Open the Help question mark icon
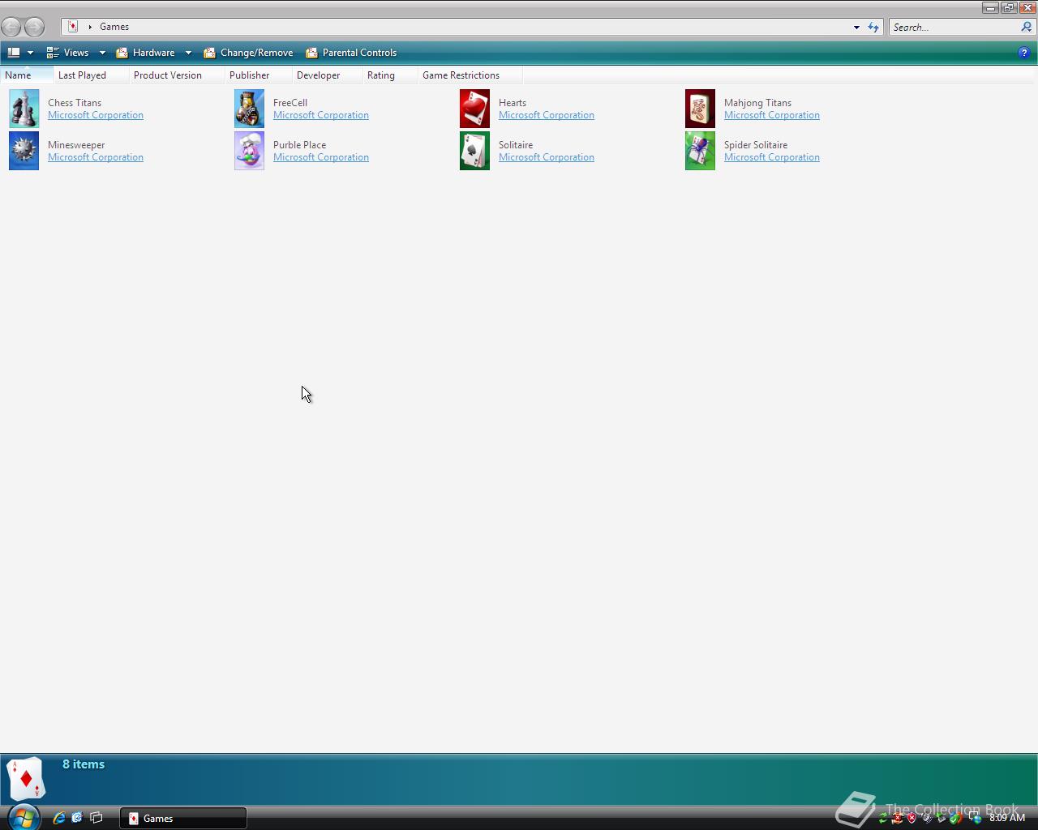Viewport: 1038px width, 830px height. click(1023, 53)
